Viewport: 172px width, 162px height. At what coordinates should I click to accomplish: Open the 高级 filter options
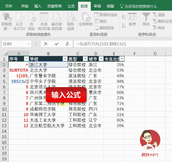click(x=159, y=28)
